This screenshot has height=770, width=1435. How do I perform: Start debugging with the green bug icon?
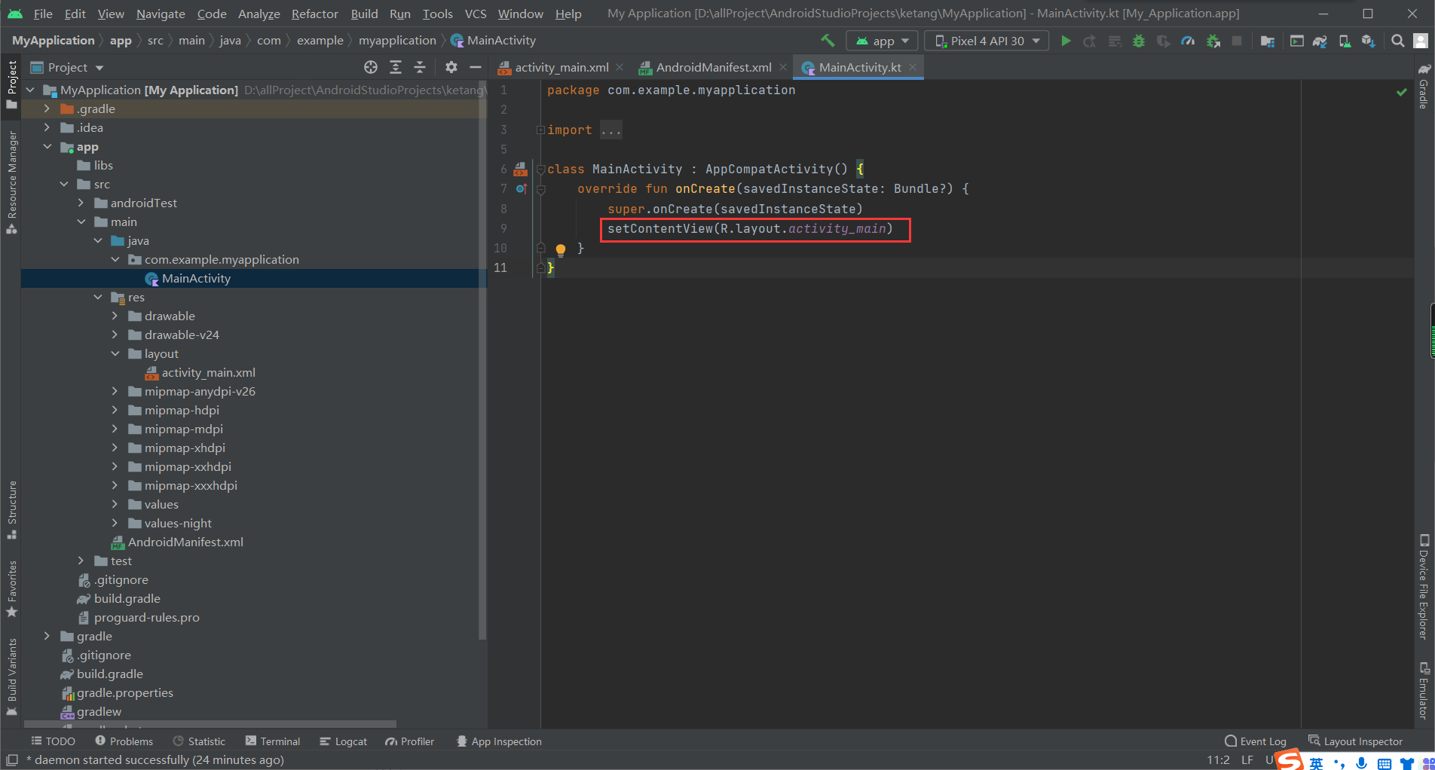(x=1139, y=41)
